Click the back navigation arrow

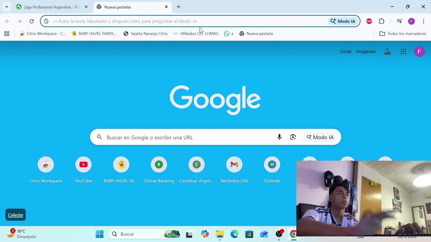tap(7, 21)
